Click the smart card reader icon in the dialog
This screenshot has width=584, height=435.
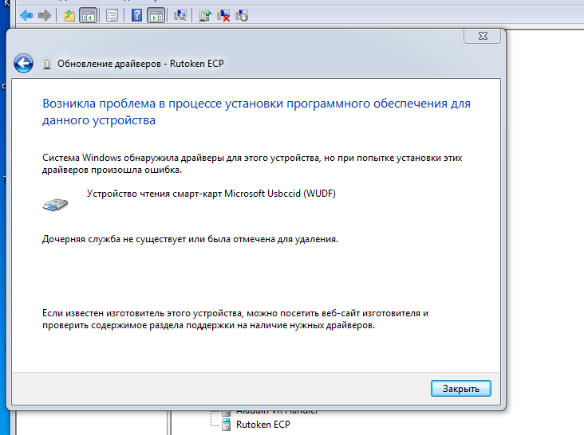click(x=55, y=205)
